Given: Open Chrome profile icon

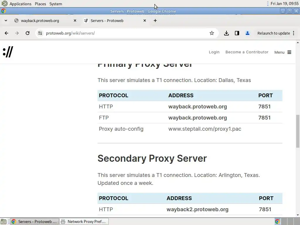Looking at the screenshot, I should click(x=247, y=33).
